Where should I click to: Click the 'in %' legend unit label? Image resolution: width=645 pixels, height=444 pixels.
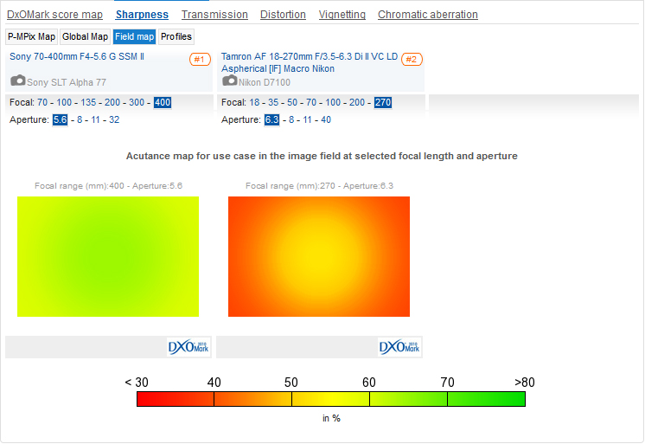point(331,418)
